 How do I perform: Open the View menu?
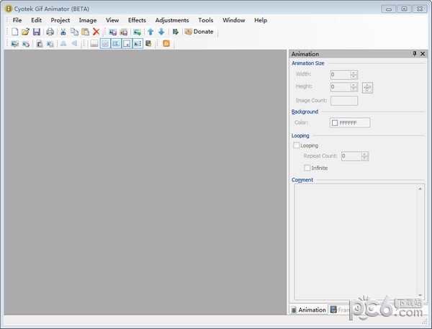point(112,20)
